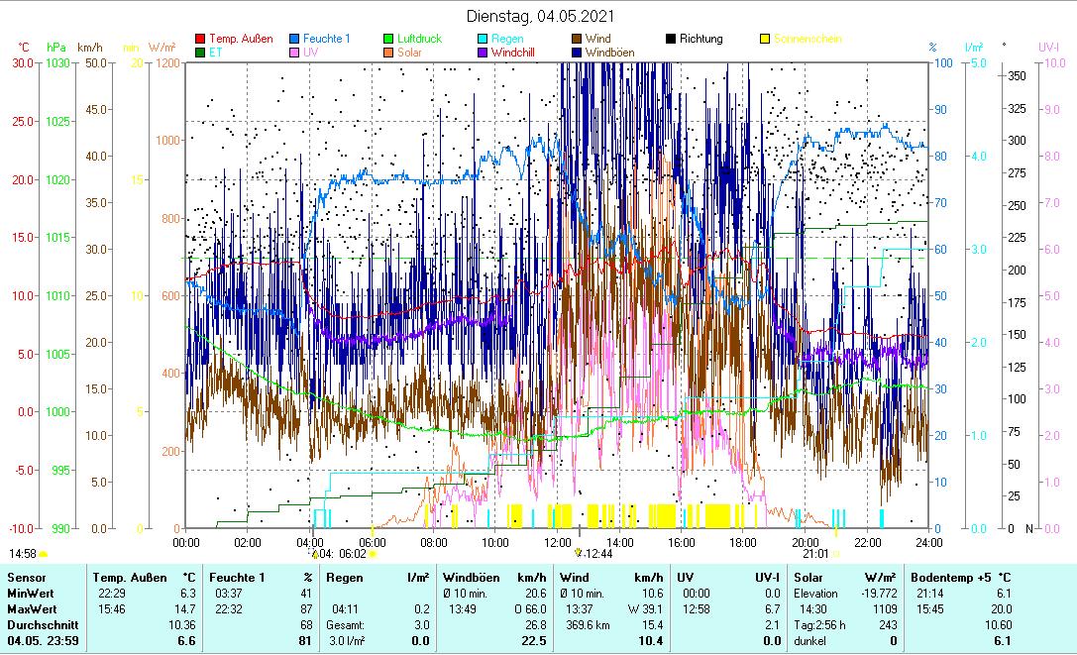Click the MaxWert row label
Image resolution: width=1077 pixels, height=655 pixels.
click(31, 607)
